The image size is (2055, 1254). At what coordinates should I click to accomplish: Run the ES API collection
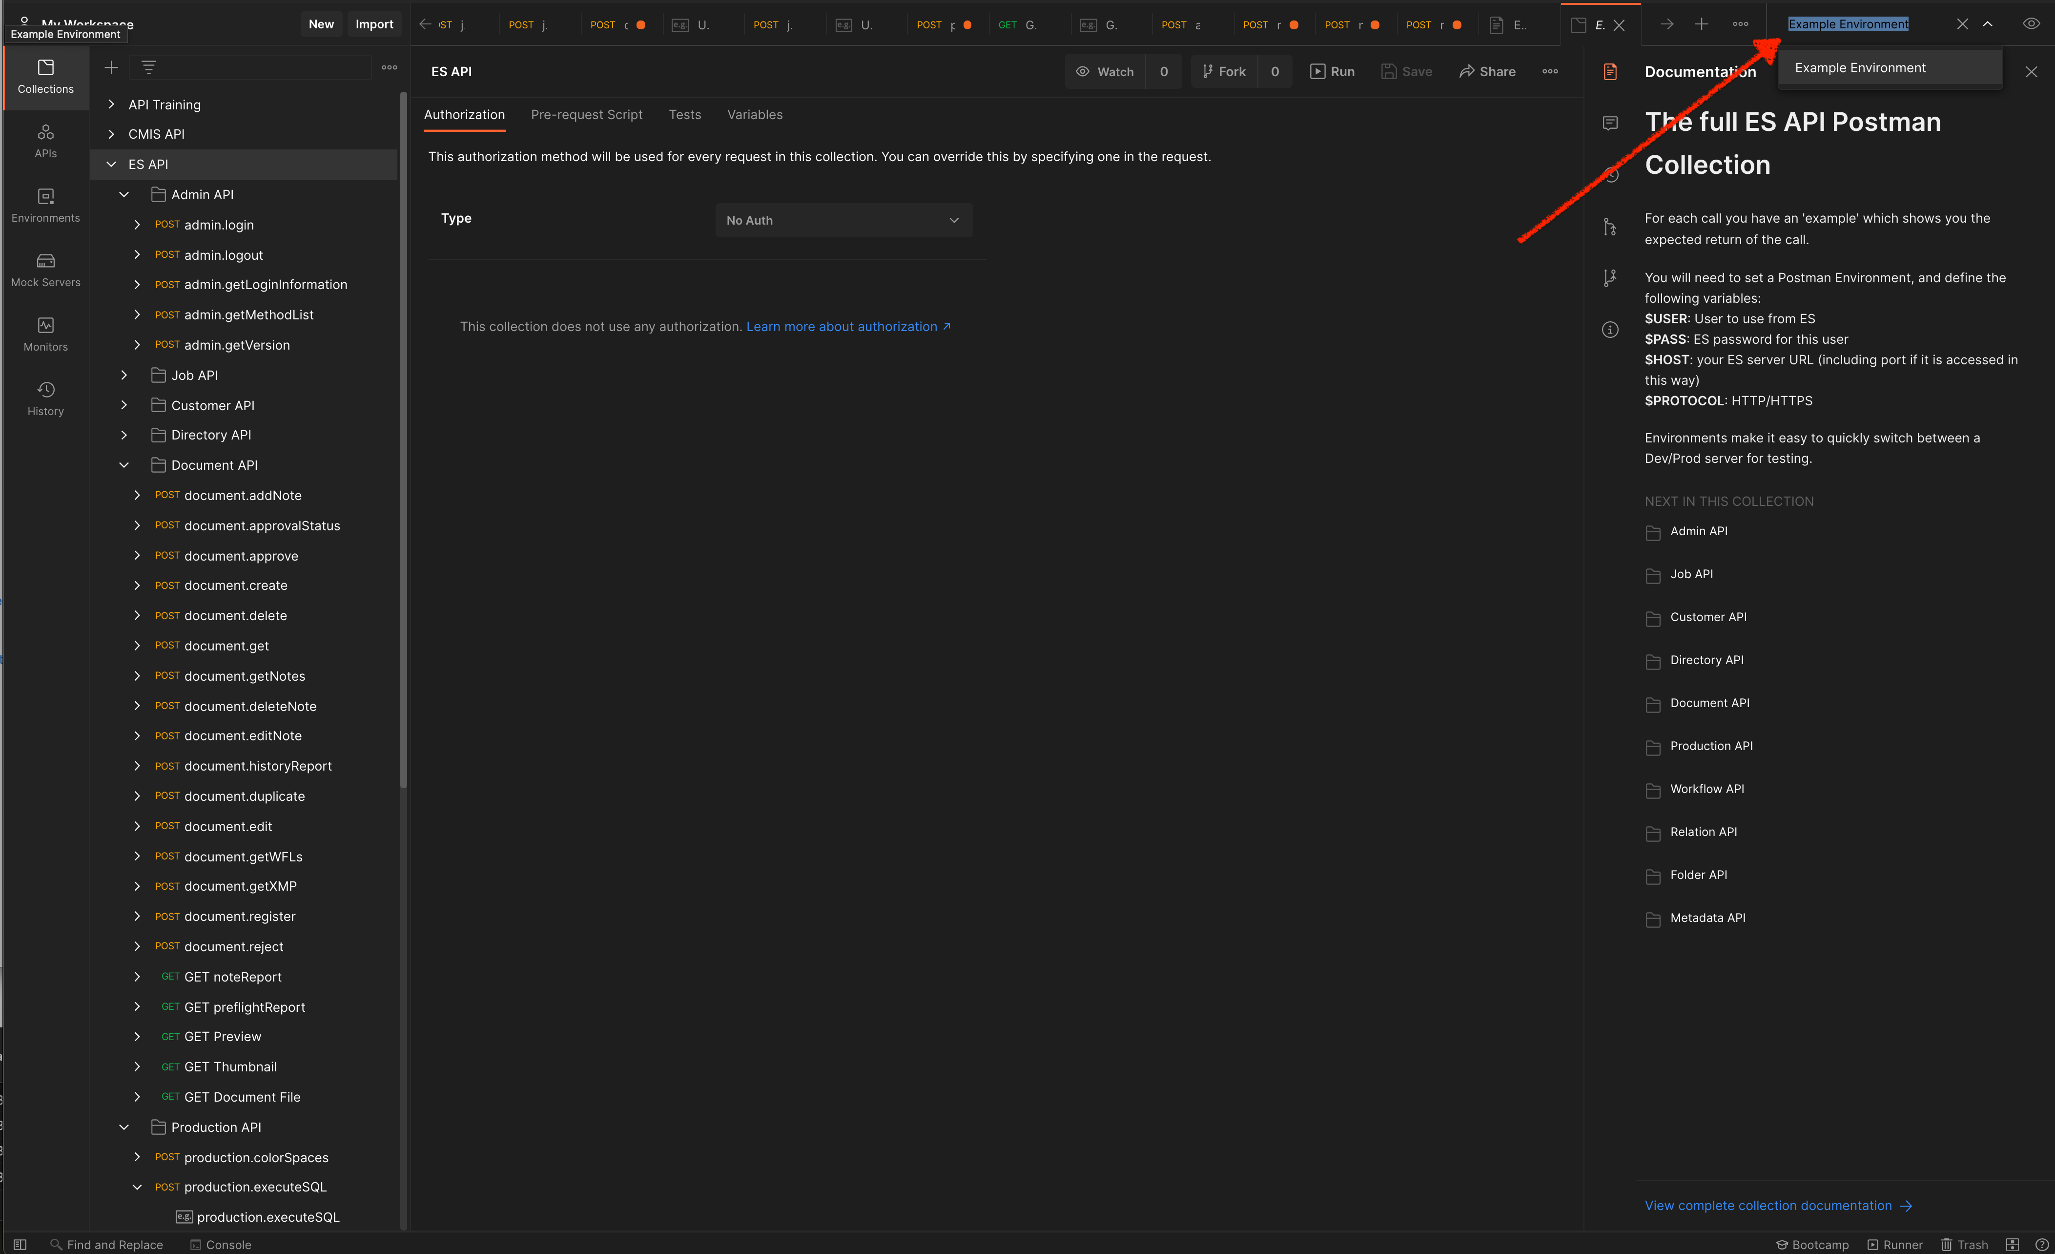(1332, 72)
